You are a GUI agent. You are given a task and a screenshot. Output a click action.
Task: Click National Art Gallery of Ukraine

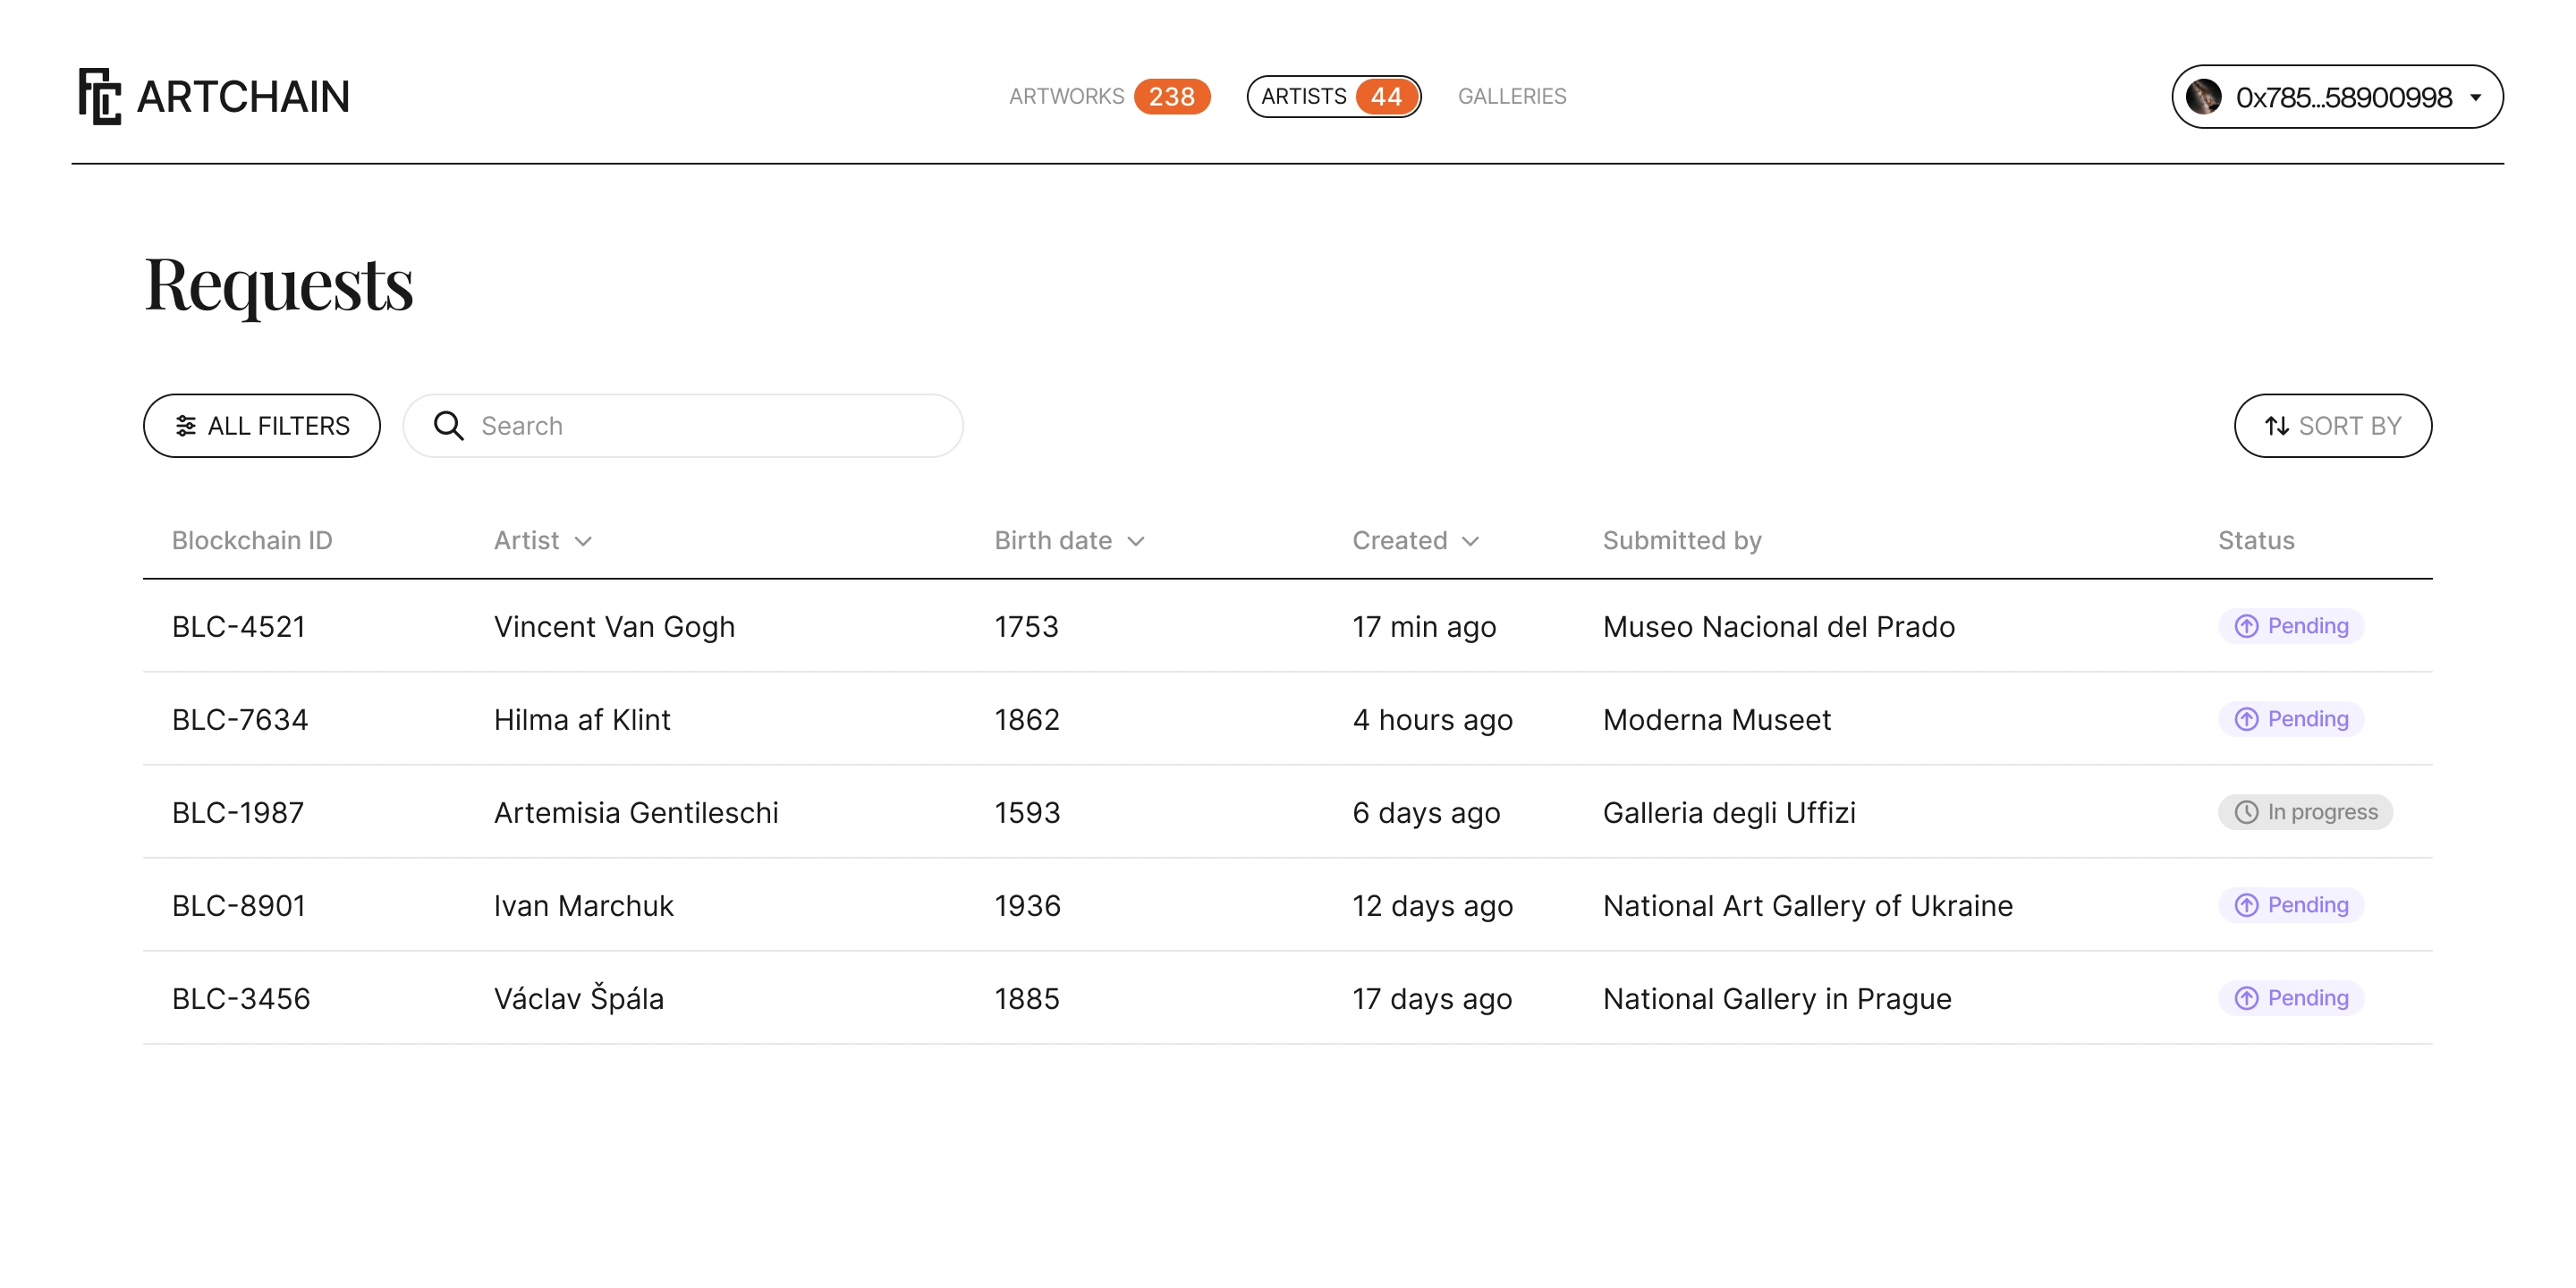(x=1808, y=905)
